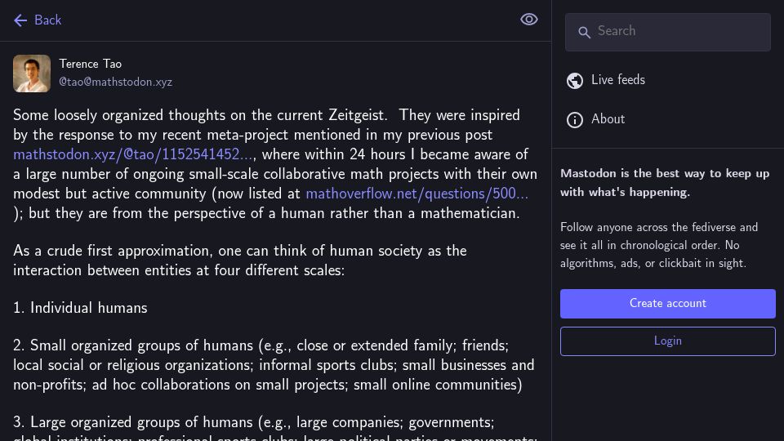The width and height of the screenshot is (784, 441).
Task: Click the search magnifier icon
Action: tap(584, 33)
